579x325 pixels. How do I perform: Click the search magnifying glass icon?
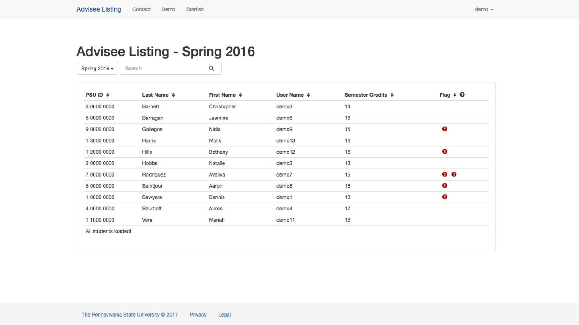[x=211, y=68]
